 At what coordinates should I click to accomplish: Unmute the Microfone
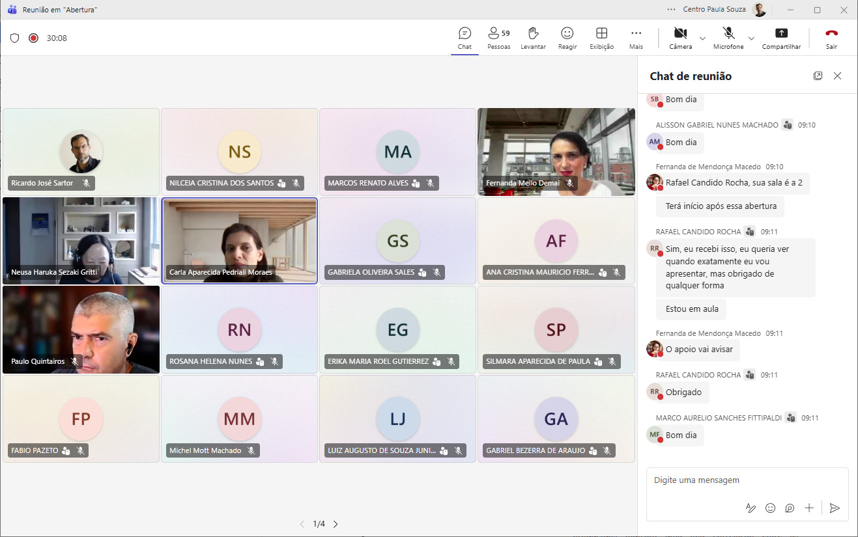pyautogui.click(x=728, y=38)
